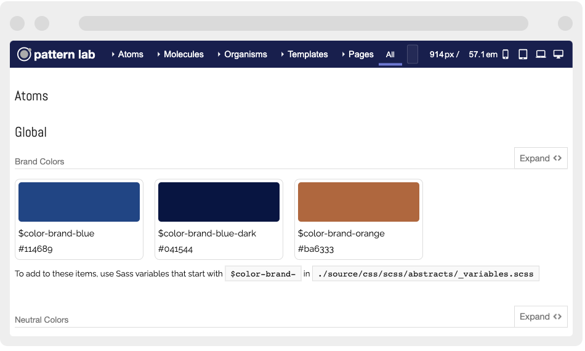Image resolution: width=585 pixels, height=351 pixels.
Task: Open the Neutral Colors section link
Action: pyautogui.click(x=42, y=320)
